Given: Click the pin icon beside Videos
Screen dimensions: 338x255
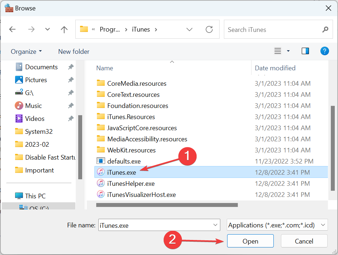Looking at the screenshot, I should [71, 119].
